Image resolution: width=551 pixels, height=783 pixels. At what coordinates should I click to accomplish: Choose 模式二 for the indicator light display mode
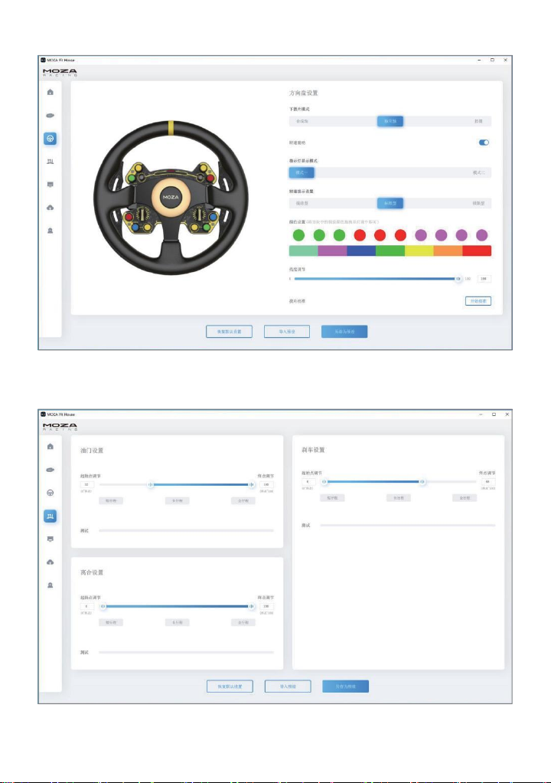479,172
